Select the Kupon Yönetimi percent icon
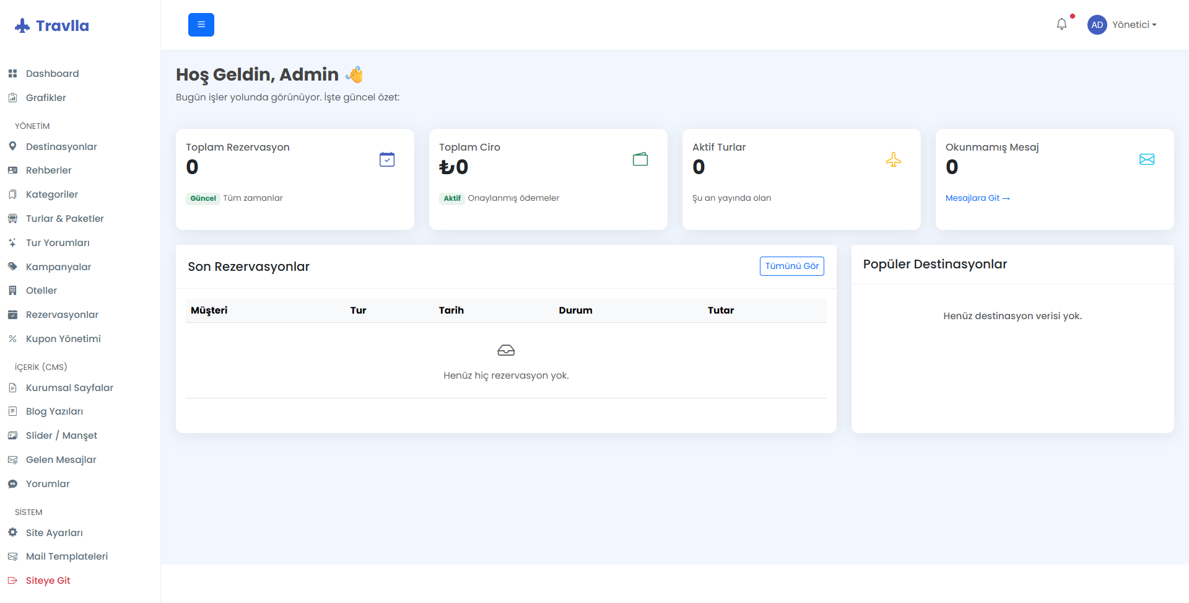The height and width of the screenshot is (603, 1189). (12, 338)
